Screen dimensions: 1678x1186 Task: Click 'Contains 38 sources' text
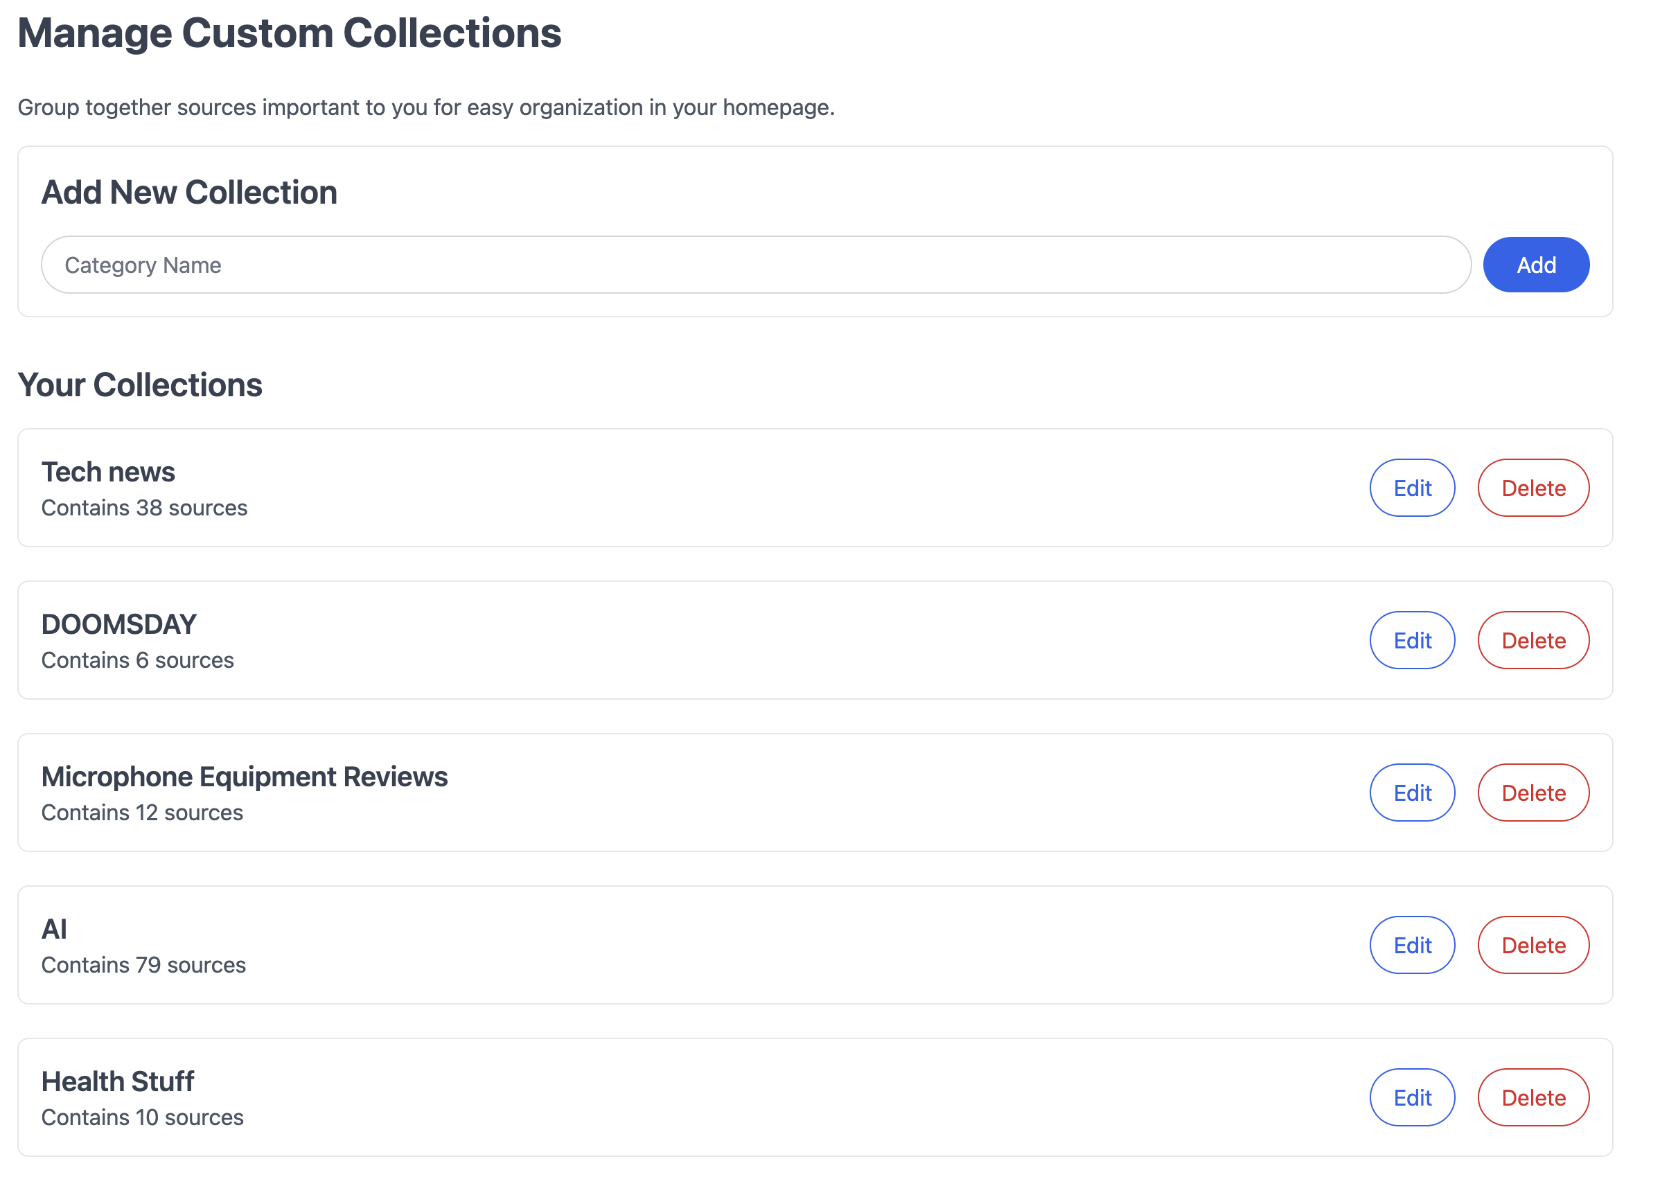pos(144,507)
